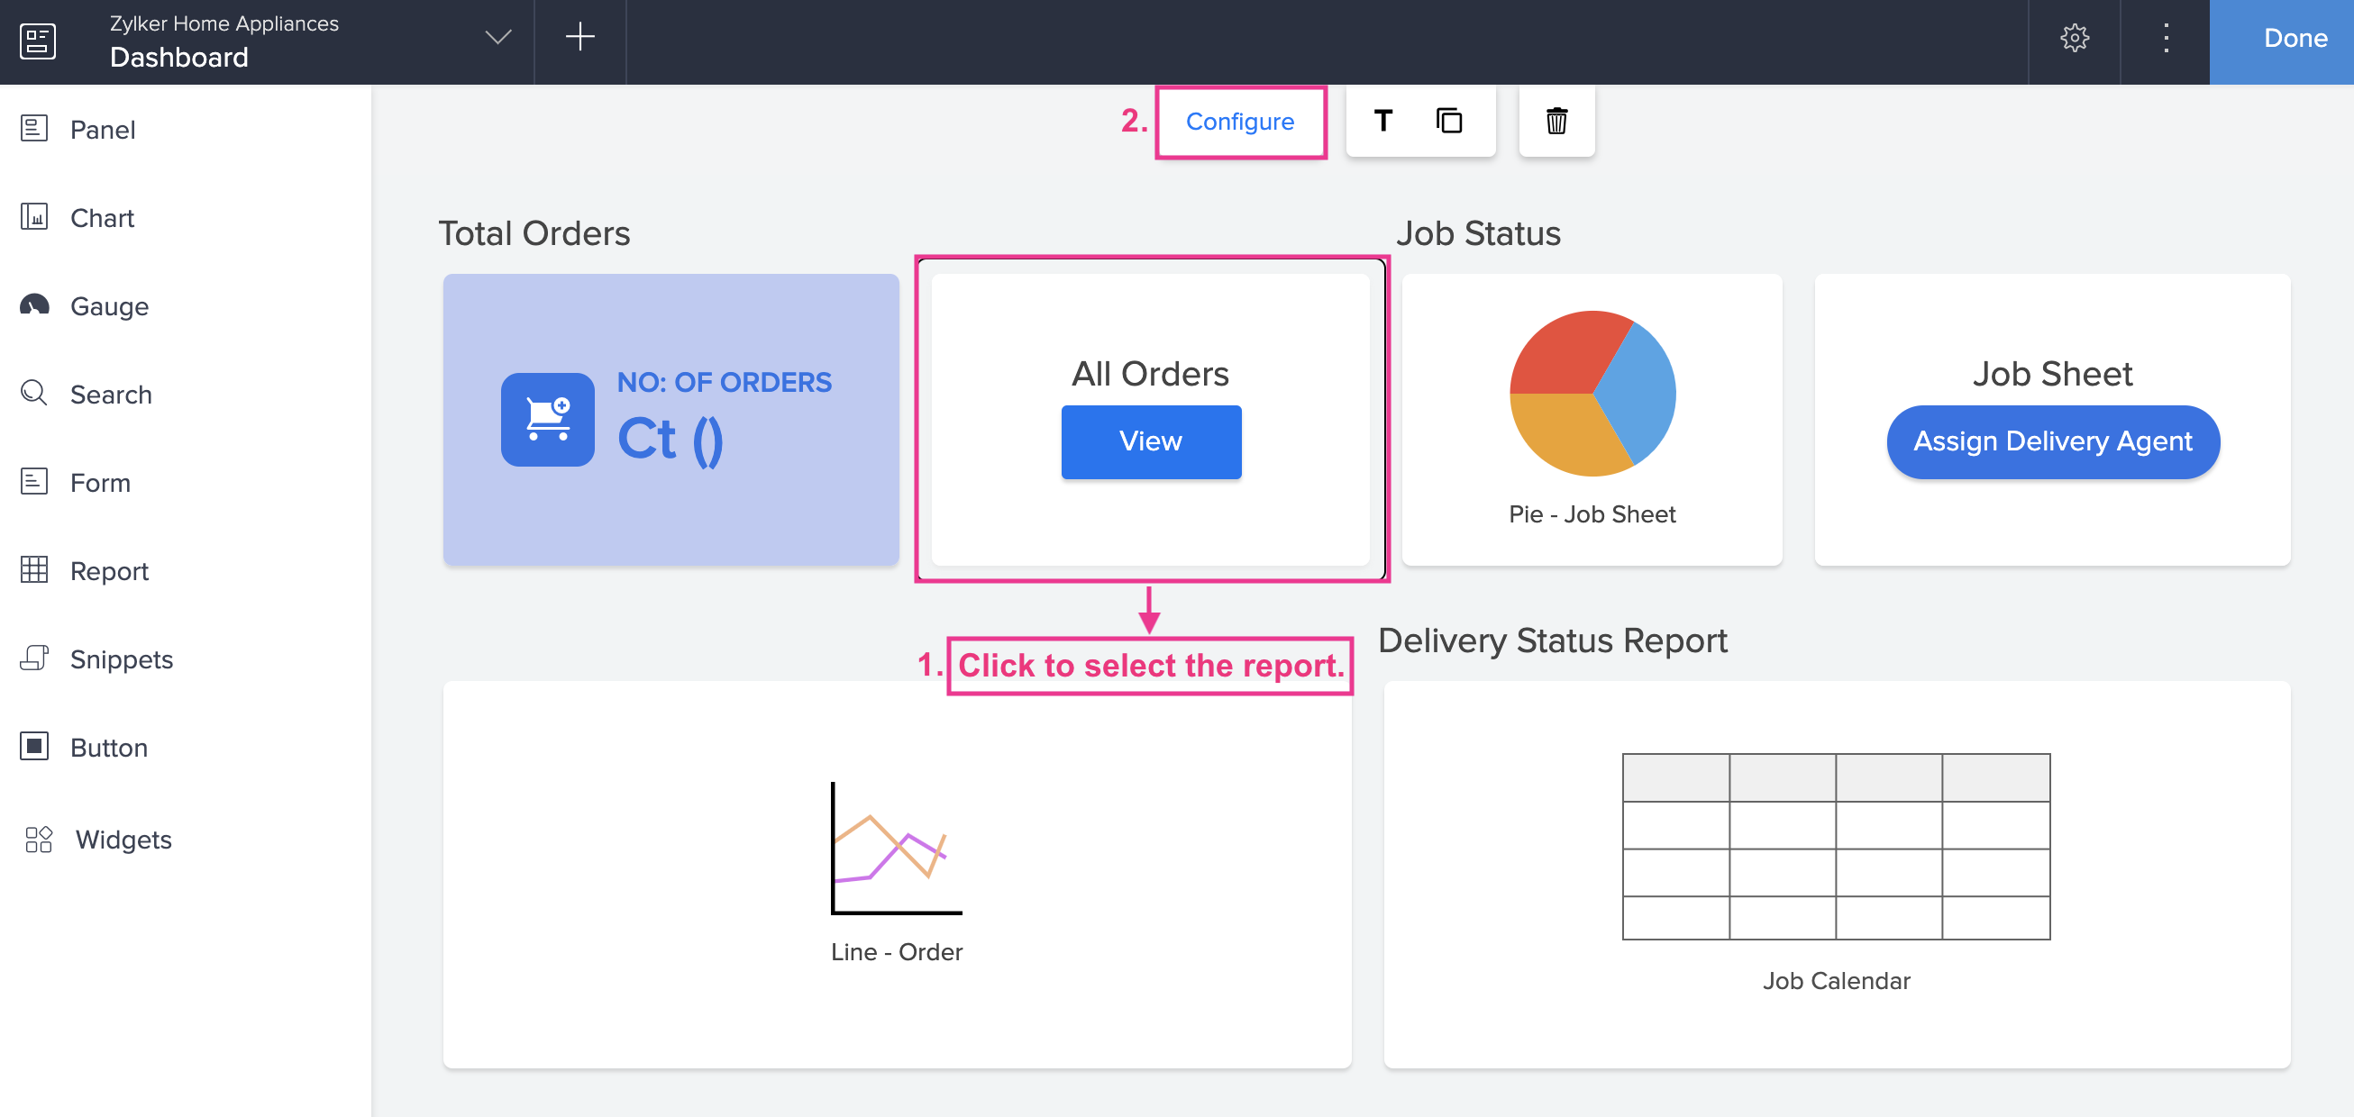Open settings gear icon

pyautogui.click(x=2074, y=39)
